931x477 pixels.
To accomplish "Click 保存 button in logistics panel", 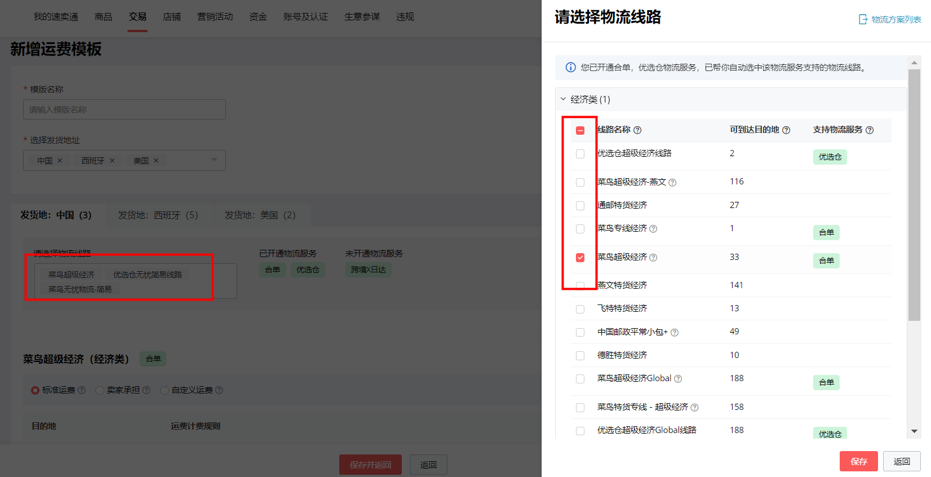I will 859,461.
